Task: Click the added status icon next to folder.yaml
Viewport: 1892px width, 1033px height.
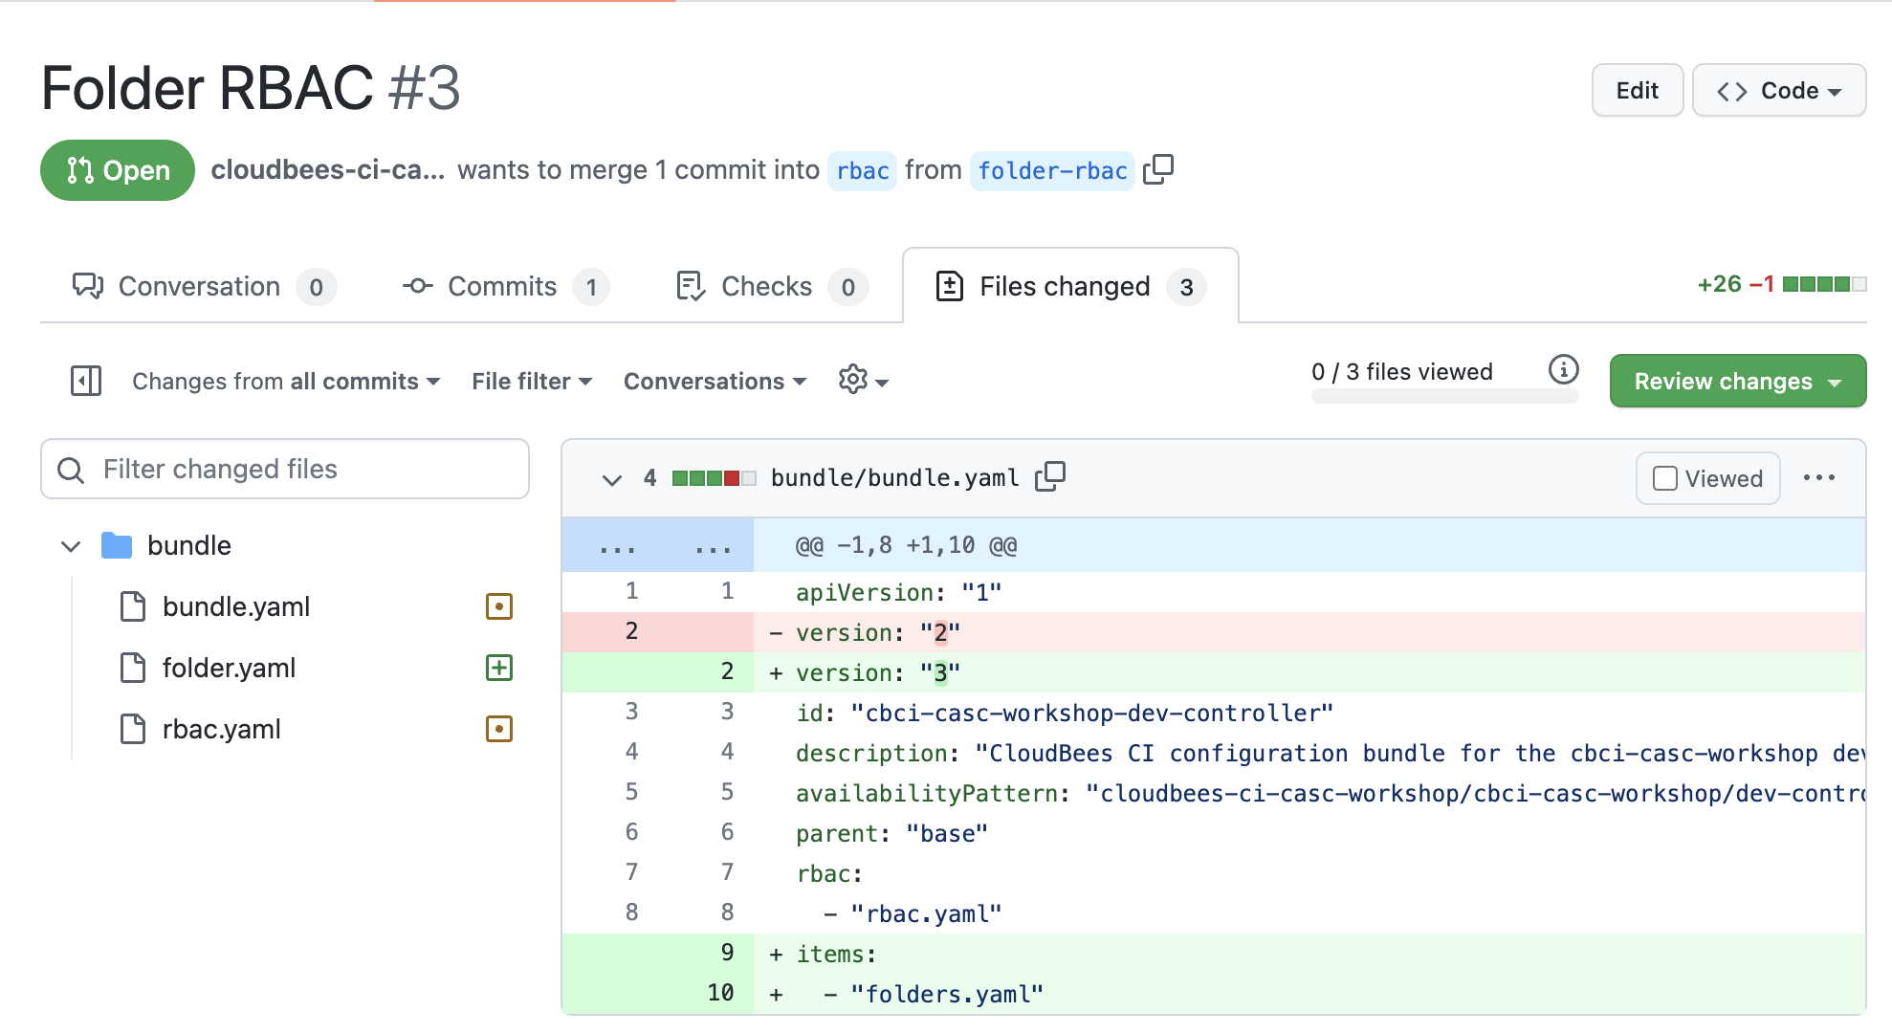Action: click(x=498, y=668)
